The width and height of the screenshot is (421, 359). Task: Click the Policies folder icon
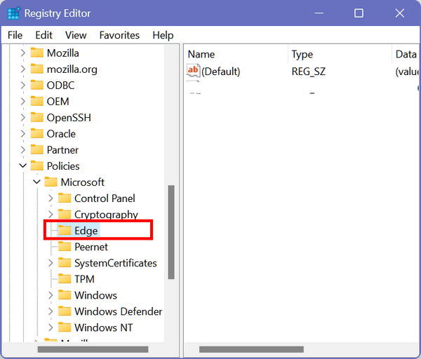point(36,165)
